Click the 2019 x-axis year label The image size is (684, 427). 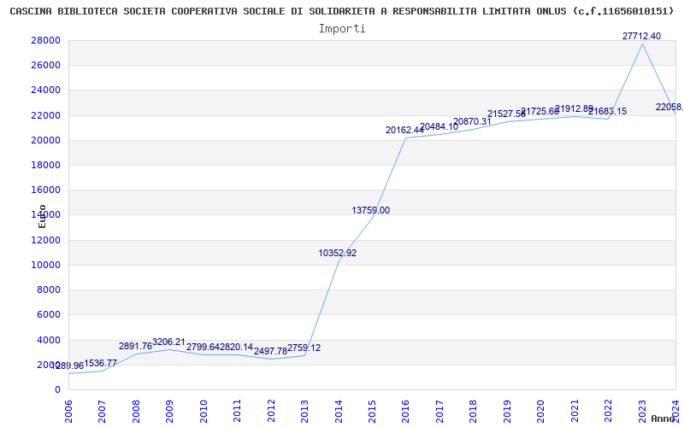click(507, 412)
